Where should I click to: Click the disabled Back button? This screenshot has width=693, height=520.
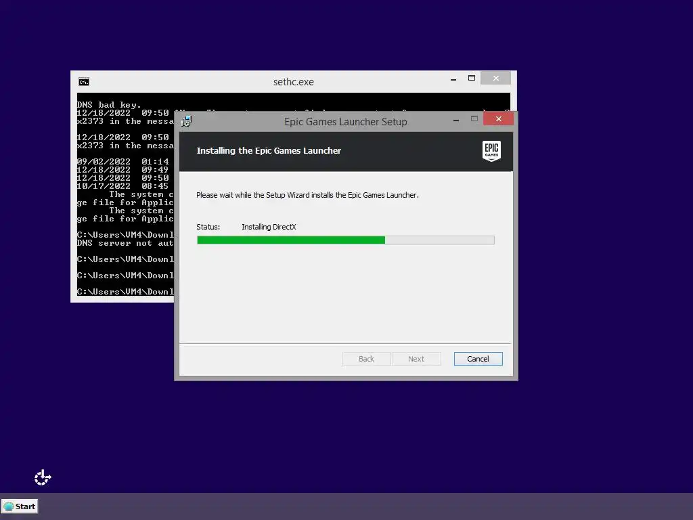coord(366,359)
